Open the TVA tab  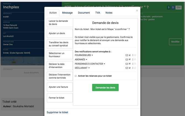coord(98,13)
